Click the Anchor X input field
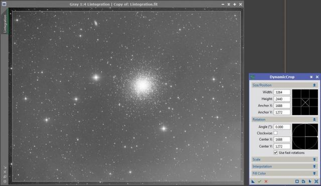The width and height of the screenshot is (321, 186). tap(282, 106)
